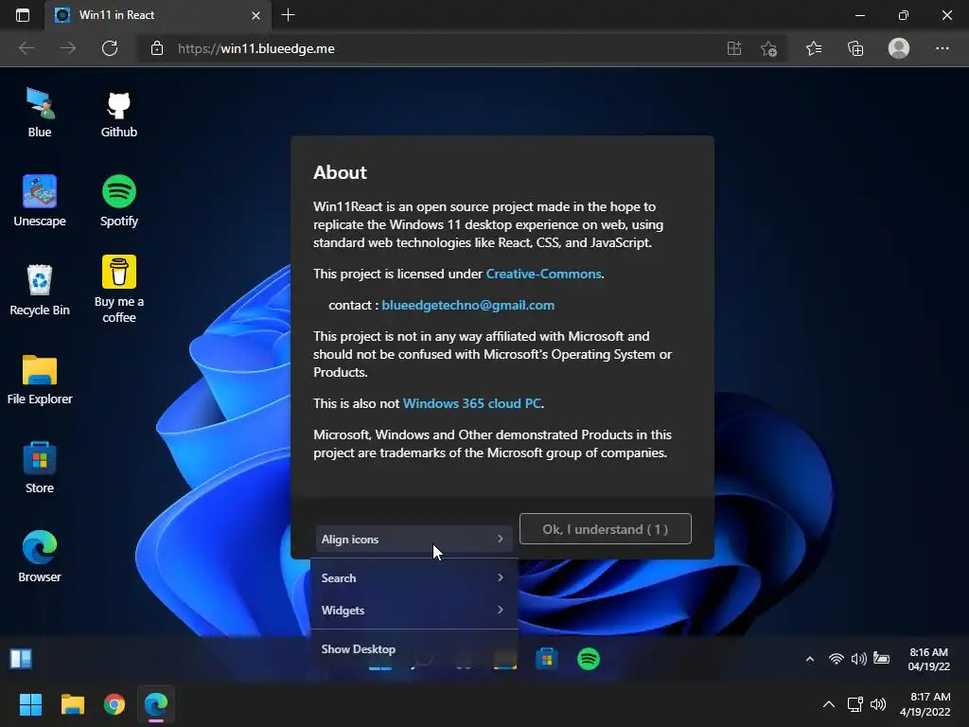The image size is (969, 727).
Task: Click the inner taskbar battery icon
Action: point(881,659)
